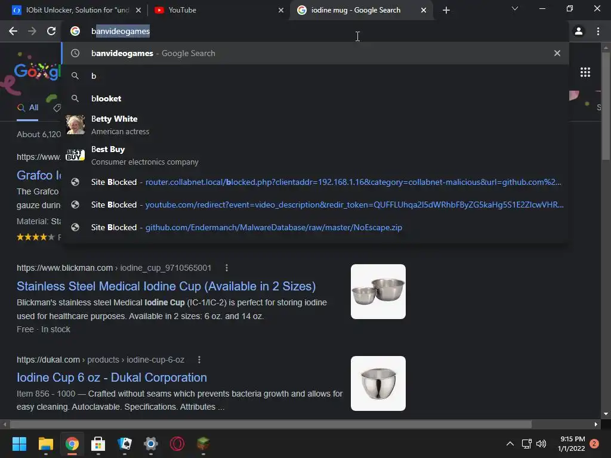Click the Dukal iodine cup thumbnail
611x458 pixels.
378,383
